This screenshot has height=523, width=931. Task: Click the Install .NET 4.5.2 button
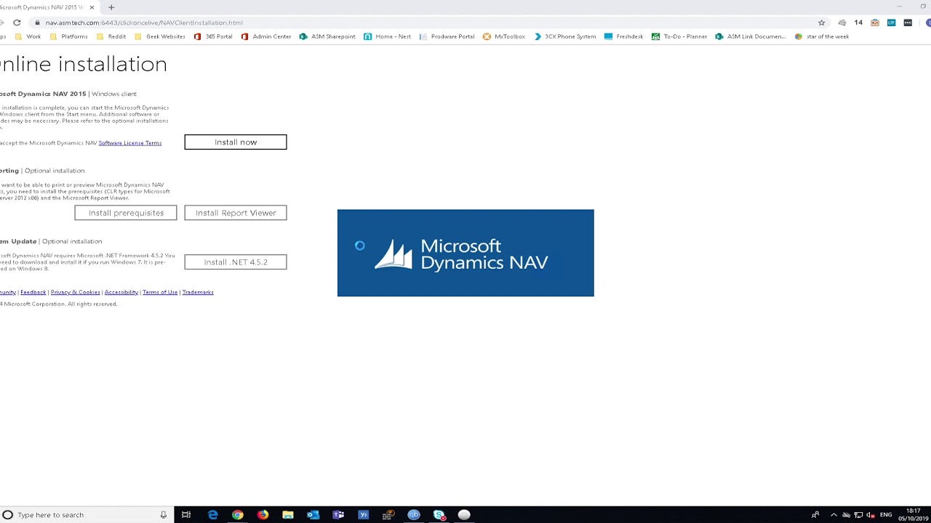click(236, 262)
